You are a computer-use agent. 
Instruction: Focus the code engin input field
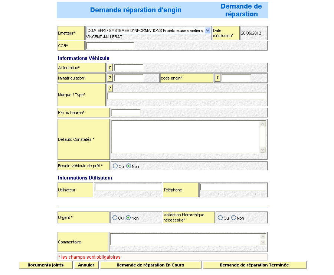(x=236, y=78)
